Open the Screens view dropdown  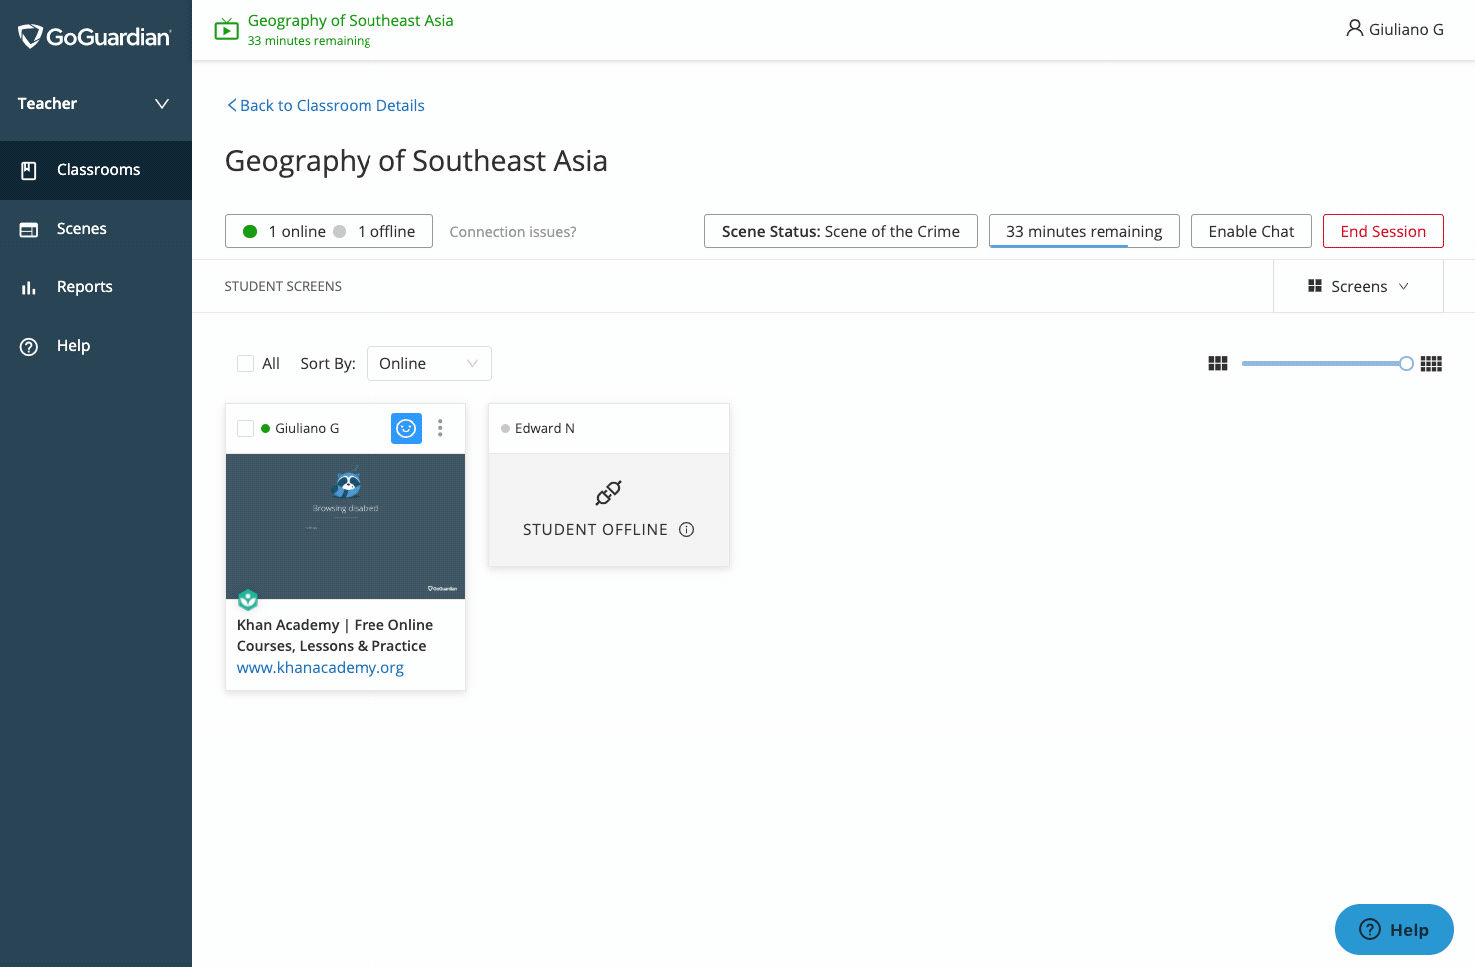pyautogui.click(x=1358, y=287)
